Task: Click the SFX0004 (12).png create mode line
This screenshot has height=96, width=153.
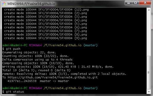Action: (x=46, y=10)
